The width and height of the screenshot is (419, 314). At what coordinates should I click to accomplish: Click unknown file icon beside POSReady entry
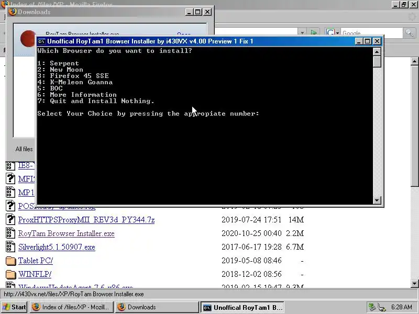10,206
